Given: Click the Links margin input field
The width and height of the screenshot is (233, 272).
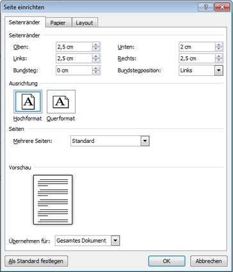Looking at the screenshot, I should click(x=74, y=59).
